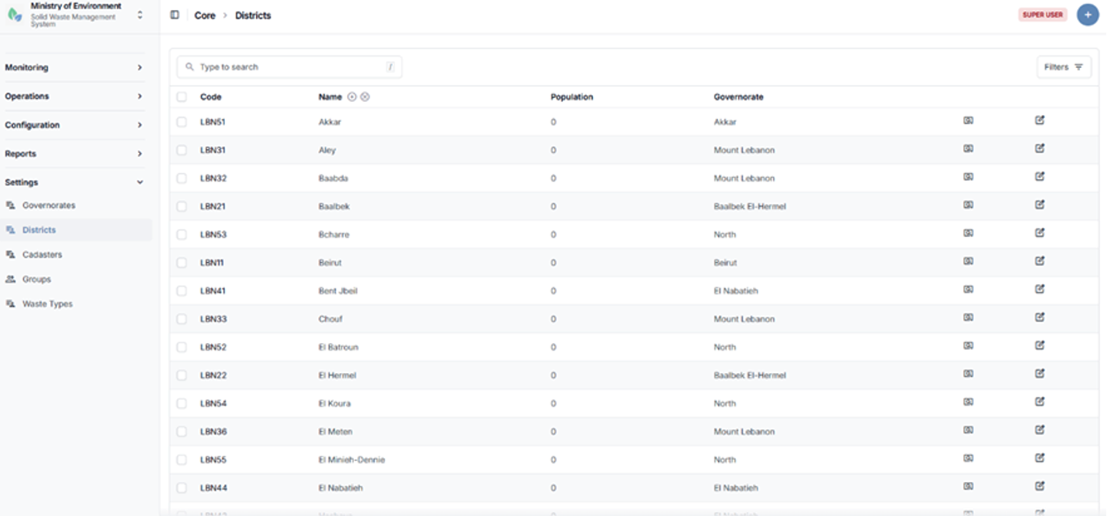Open the Filters button
The width and height of the screenshot is (1107, 516).
point(1064,67)
